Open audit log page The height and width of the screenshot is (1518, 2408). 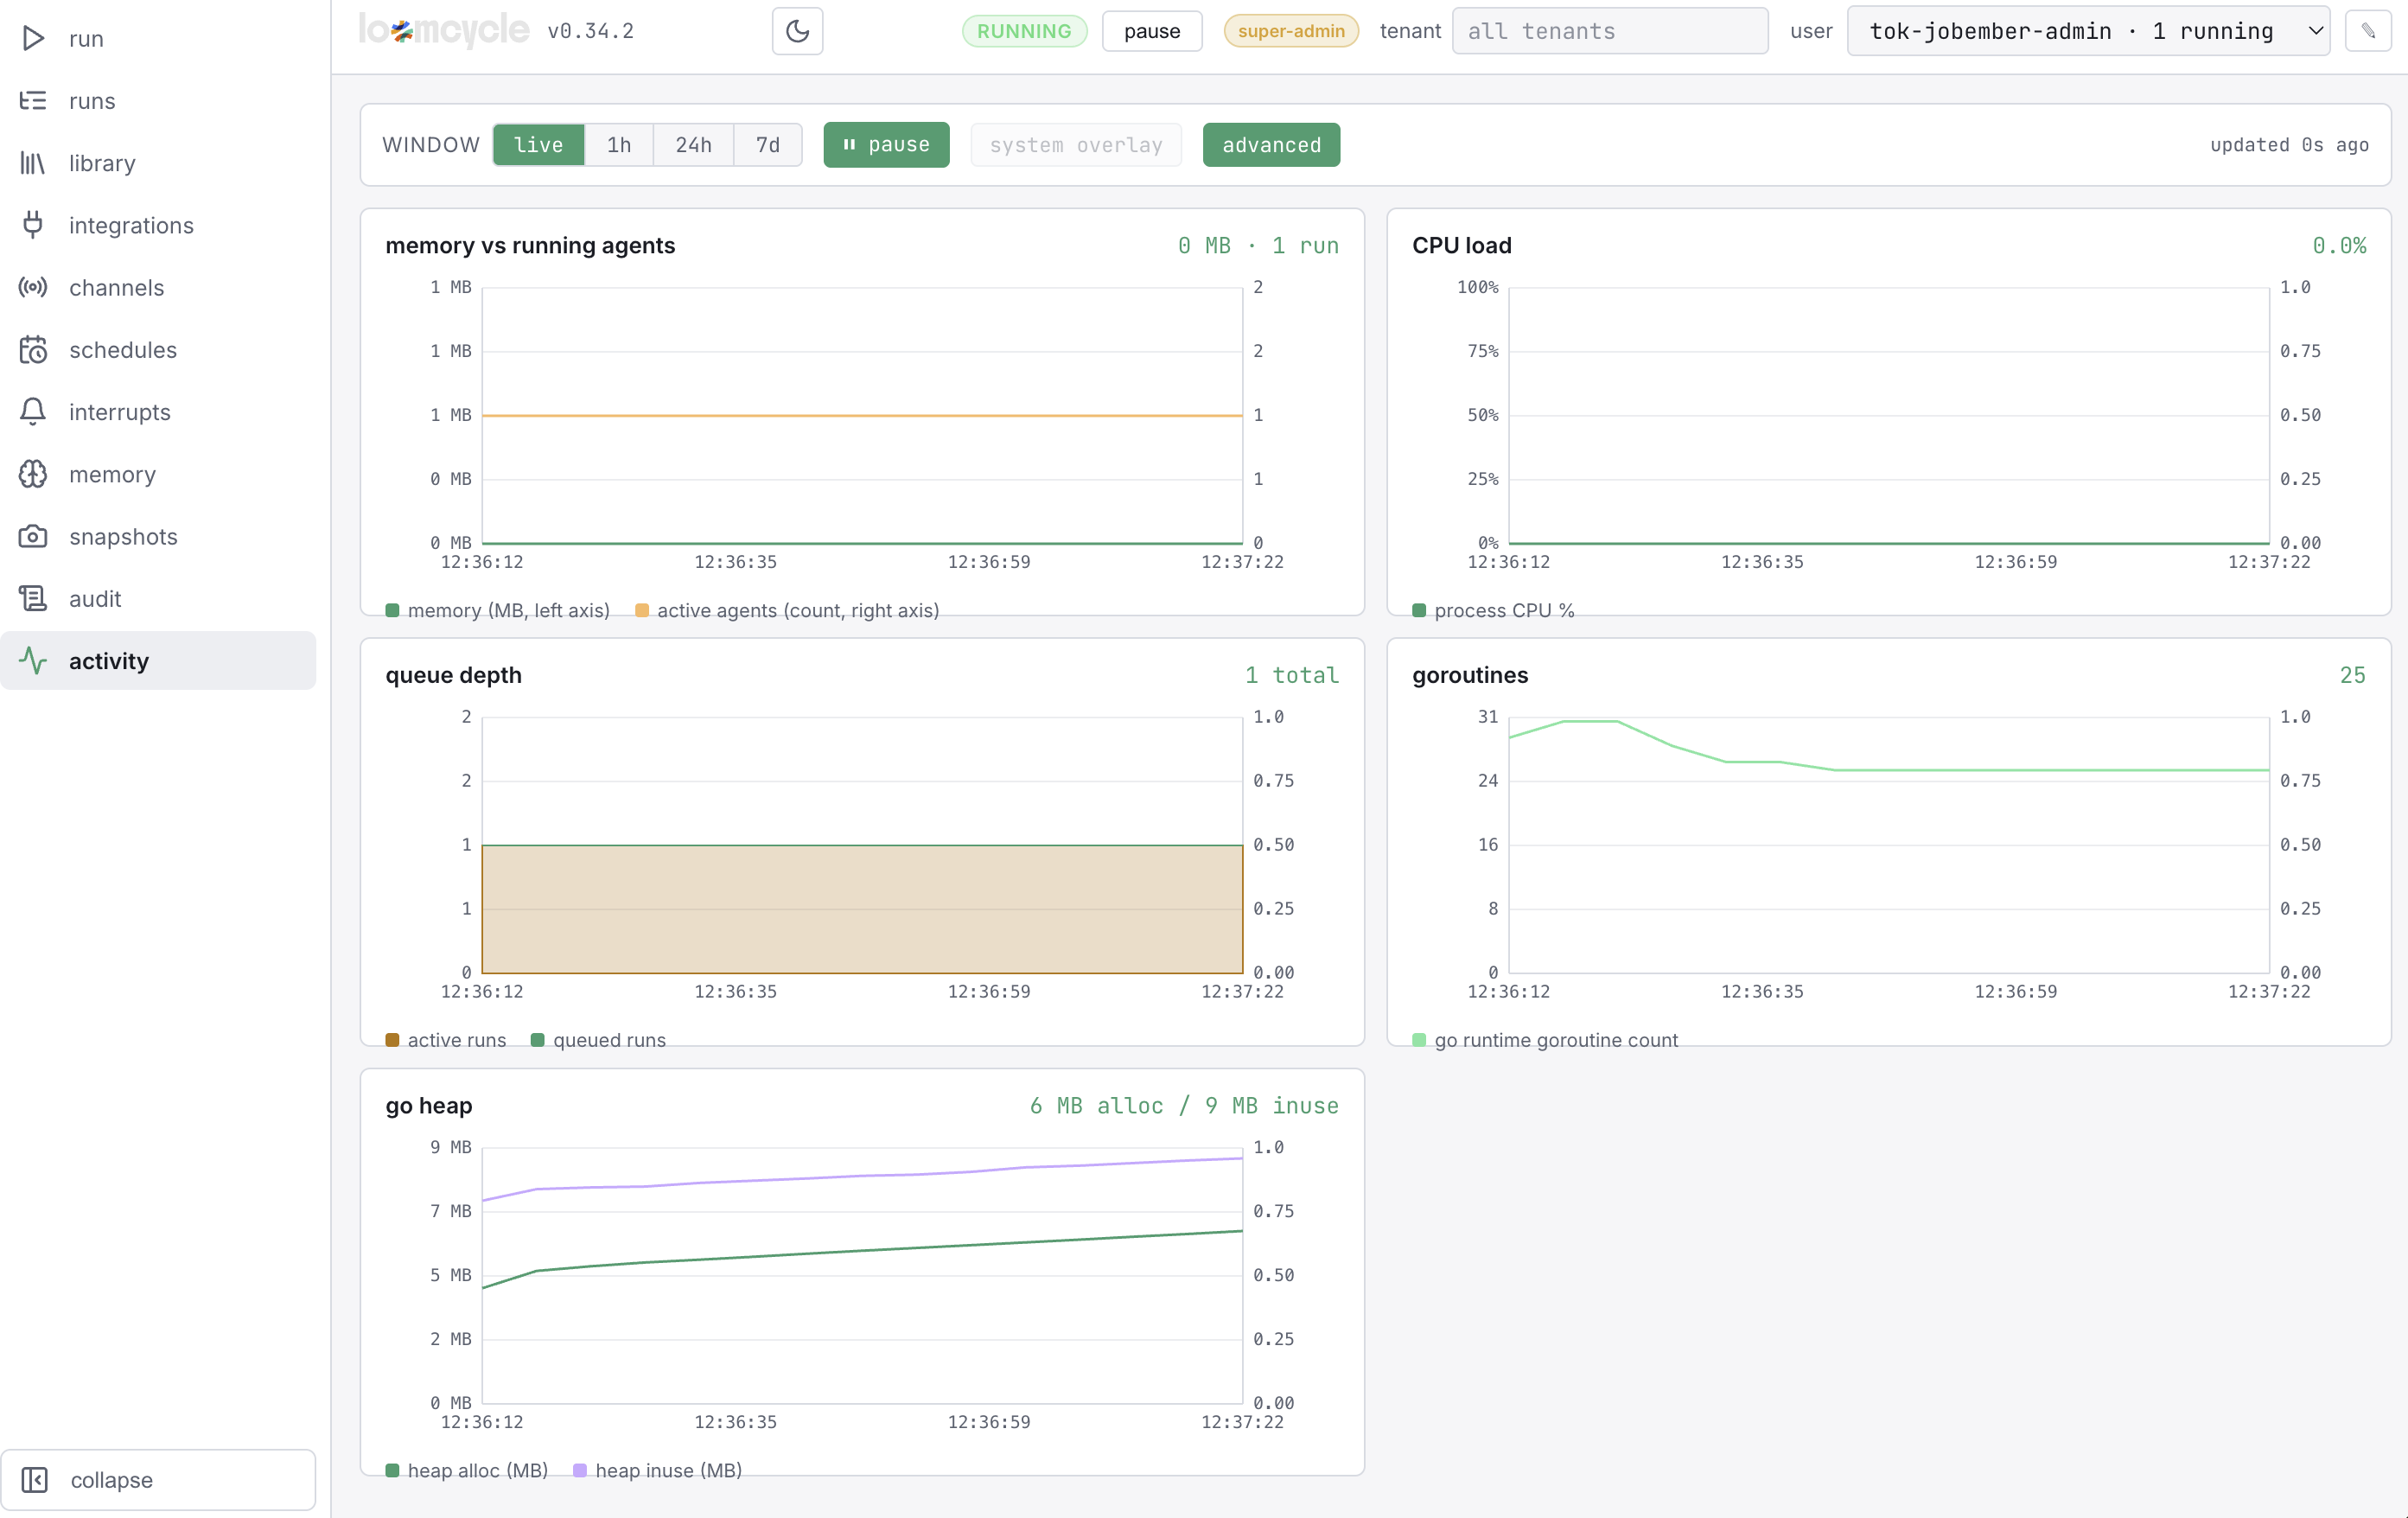tap(158, 599)
